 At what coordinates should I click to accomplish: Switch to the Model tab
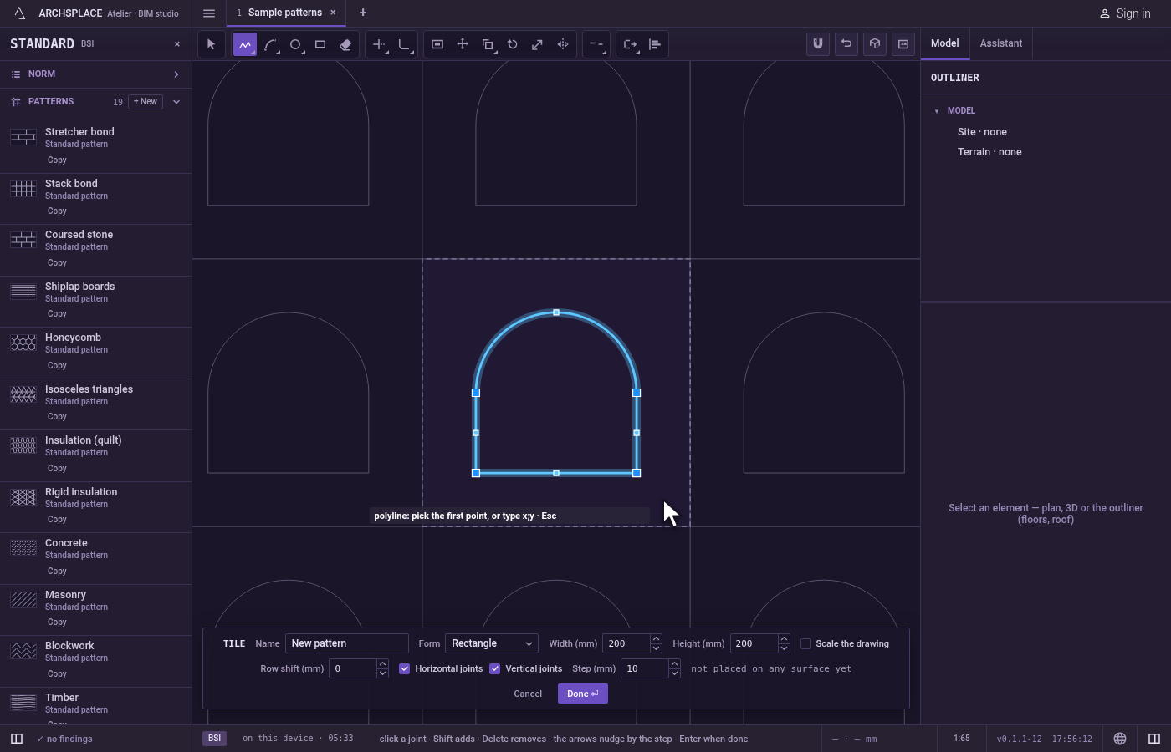click(x=945, y=43)
